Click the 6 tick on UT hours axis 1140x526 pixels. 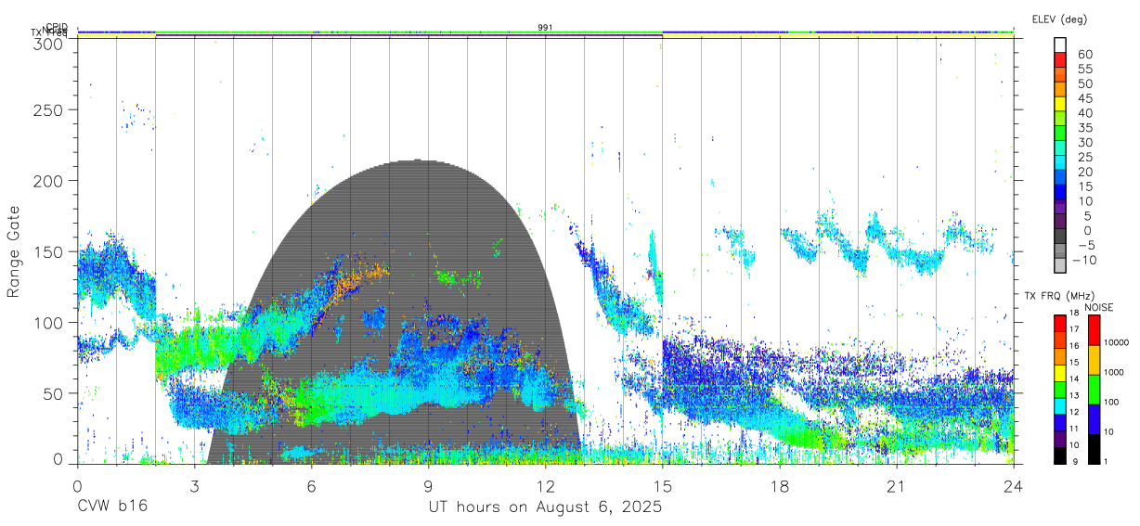coord(311,485)
